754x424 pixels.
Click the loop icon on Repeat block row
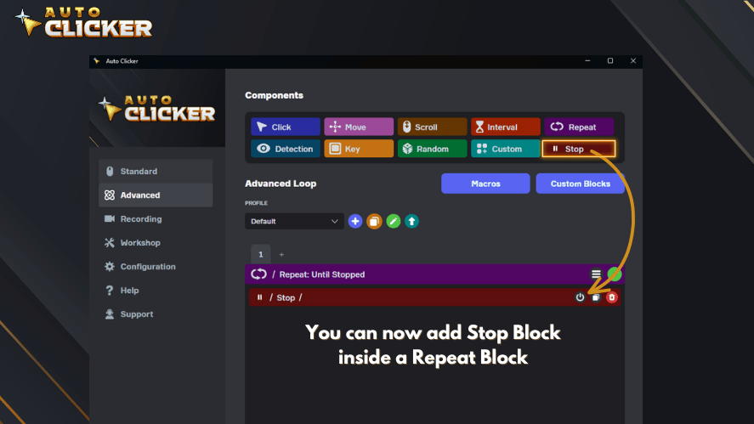[x=258, y=274]
